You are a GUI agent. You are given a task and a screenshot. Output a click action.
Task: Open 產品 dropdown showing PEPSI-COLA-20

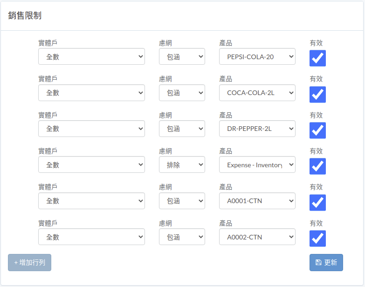coord(257,56)
